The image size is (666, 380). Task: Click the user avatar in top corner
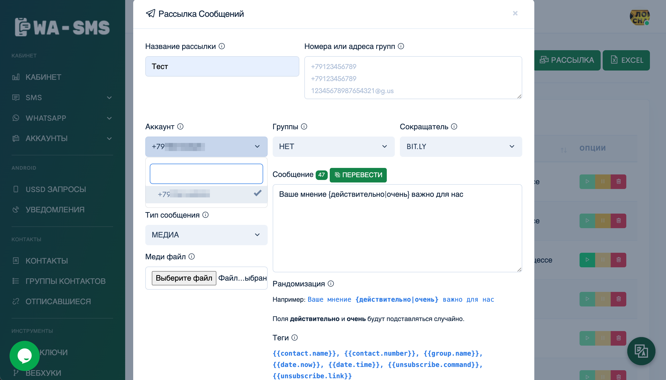click(639, 18)
